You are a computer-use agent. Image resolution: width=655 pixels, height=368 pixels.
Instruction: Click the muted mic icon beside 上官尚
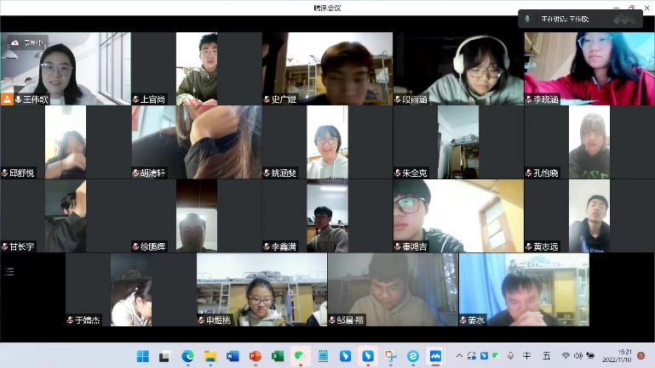click(x=136, y=99)
